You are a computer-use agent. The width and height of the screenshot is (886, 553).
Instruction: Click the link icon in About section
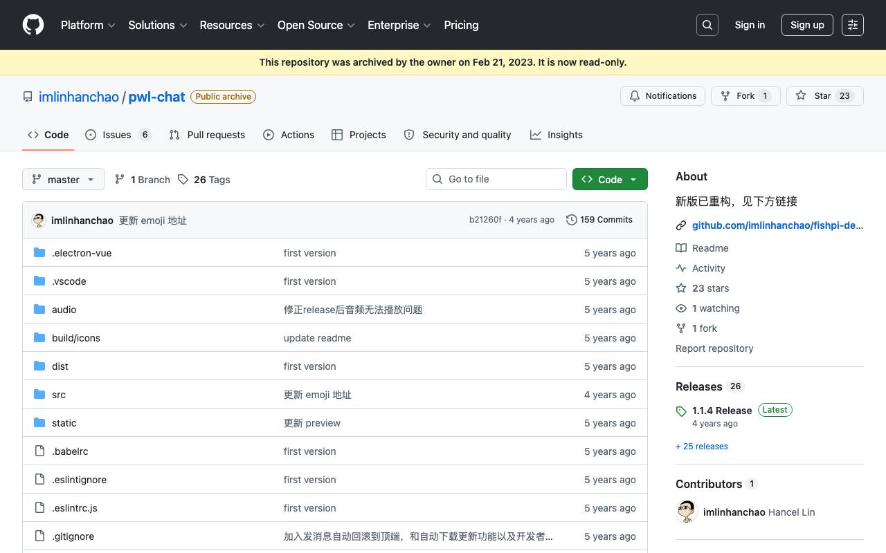(x=681, y=225)
